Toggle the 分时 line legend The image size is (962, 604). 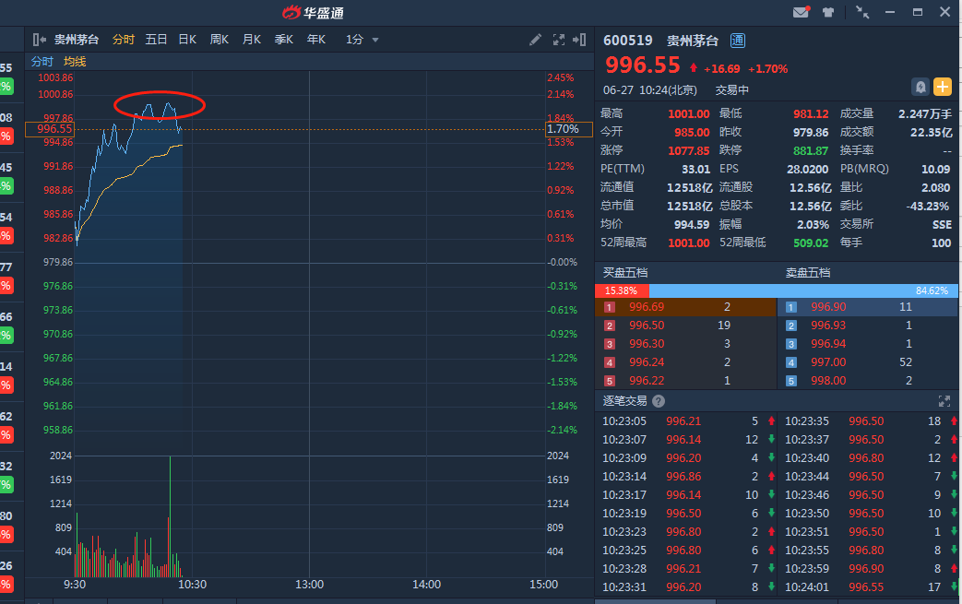click(42, 61)
